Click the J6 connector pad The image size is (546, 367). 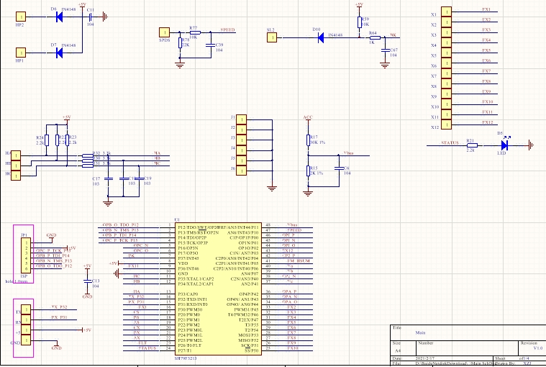click(241, 171)
